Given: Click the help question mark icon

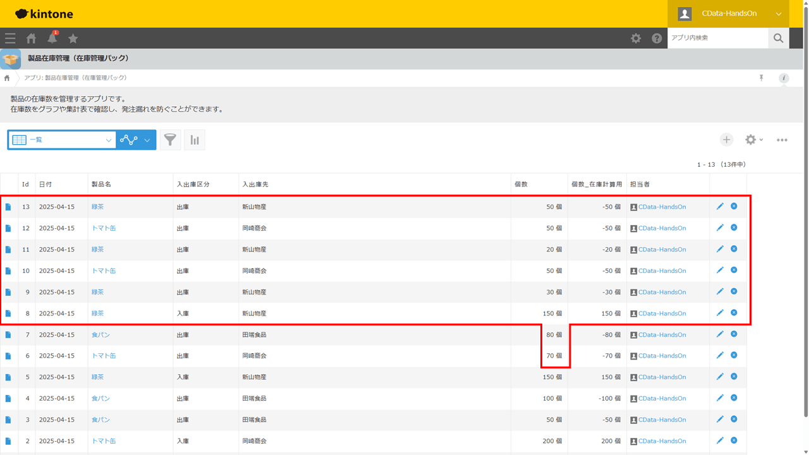Looking at the screenshot, I should pyautogui.click(x=657, y=39).
